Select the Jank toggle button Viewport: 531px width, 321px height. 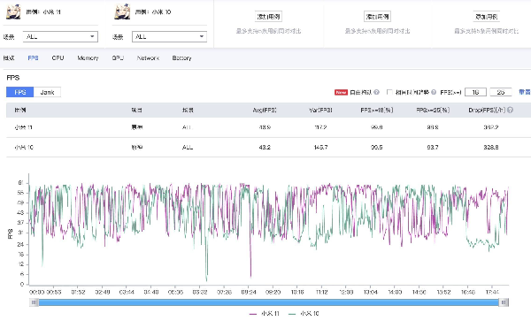[48, 92]
